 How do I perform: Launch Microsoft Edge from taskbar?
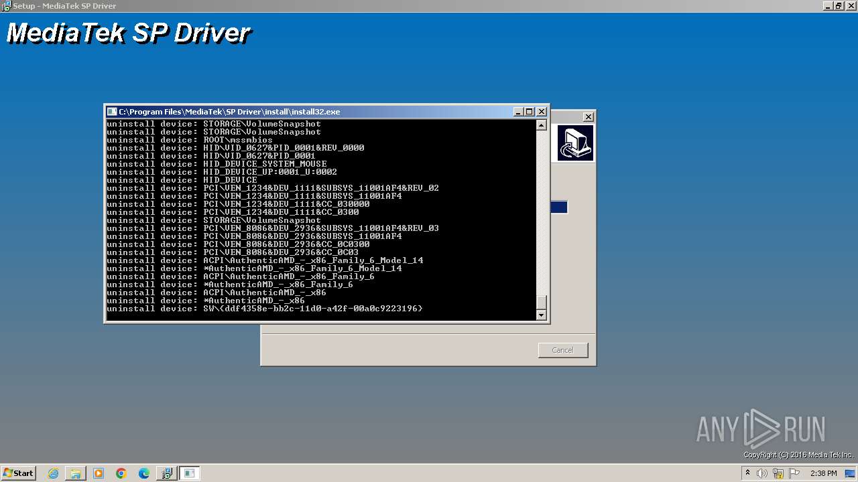[144, 473]
